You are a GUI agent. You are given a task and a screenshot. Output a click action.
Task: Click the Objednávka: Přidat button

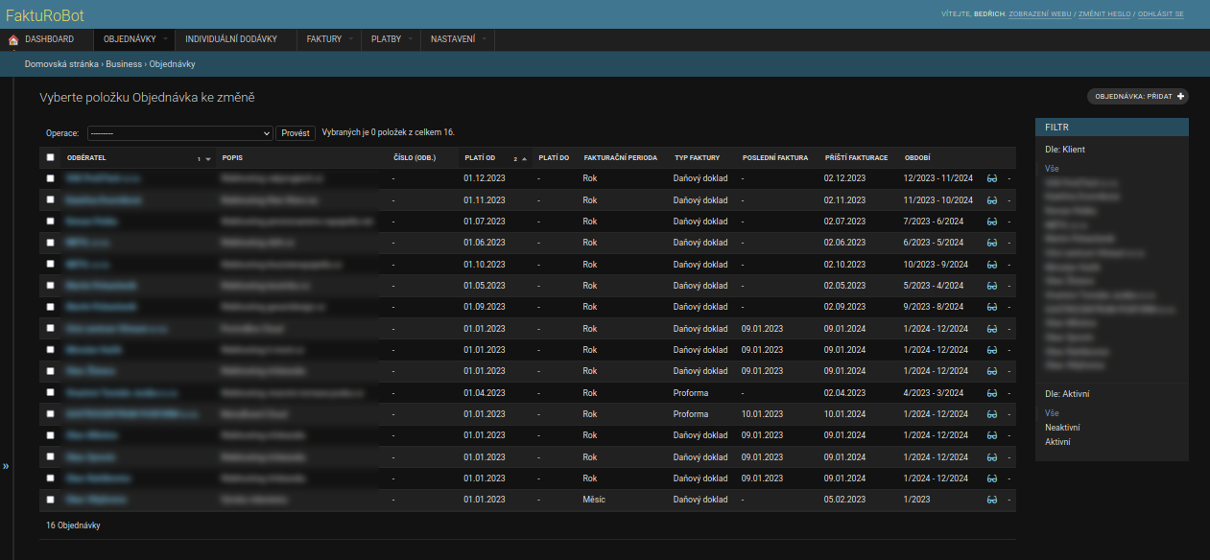click(x=1138, y=97)
